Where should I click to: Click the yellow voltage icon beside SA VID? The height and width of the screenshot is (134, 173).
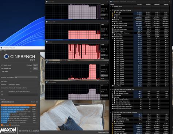113,16
